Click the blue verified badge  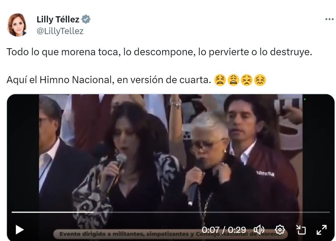86,19
